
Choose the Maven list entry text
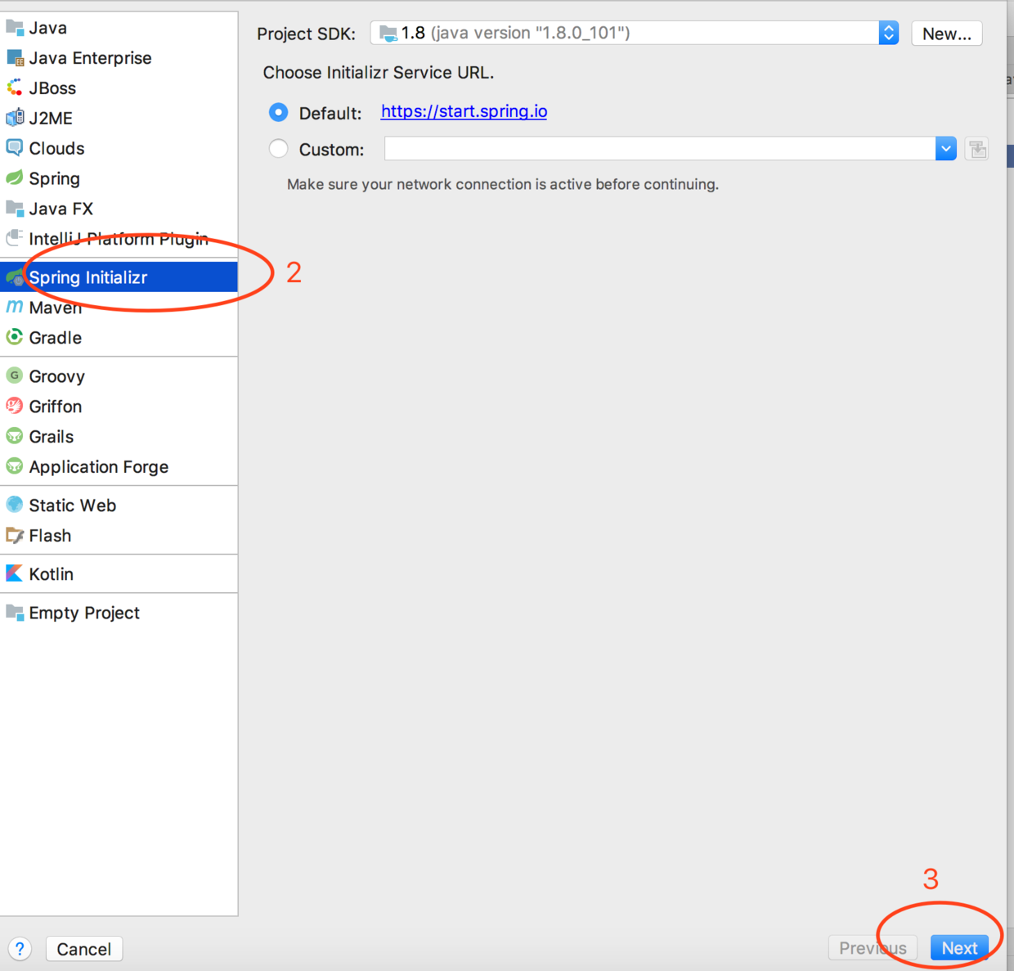[56, 308]
